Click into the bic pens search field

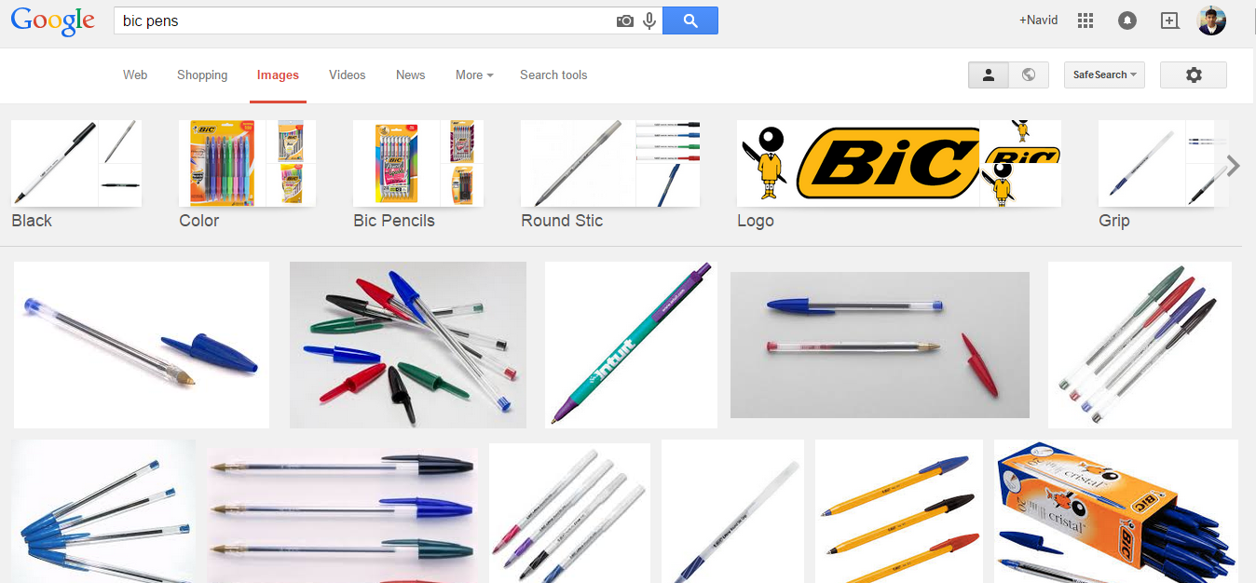363,20
